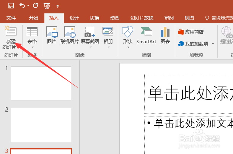Click the body text placeholder 单击此处添加文本

pos(189,135)
